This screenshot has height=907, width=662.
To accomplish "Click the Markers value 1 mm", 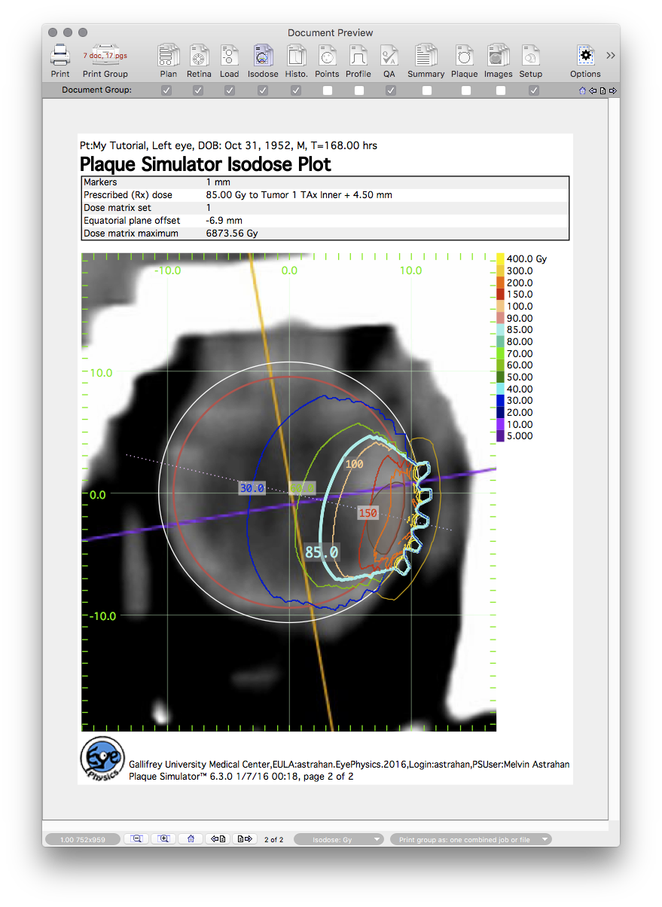I will click(218, 182).
